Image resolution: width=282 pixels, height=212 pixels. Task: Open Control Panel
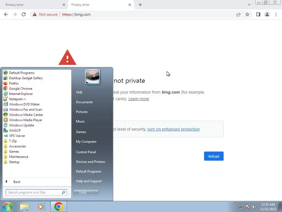[x=92, y=152]
